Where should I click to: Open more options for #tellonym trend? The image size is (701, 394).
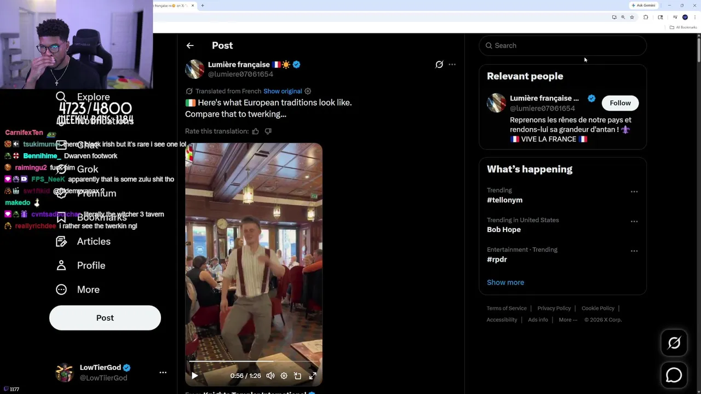click(634, 192)
